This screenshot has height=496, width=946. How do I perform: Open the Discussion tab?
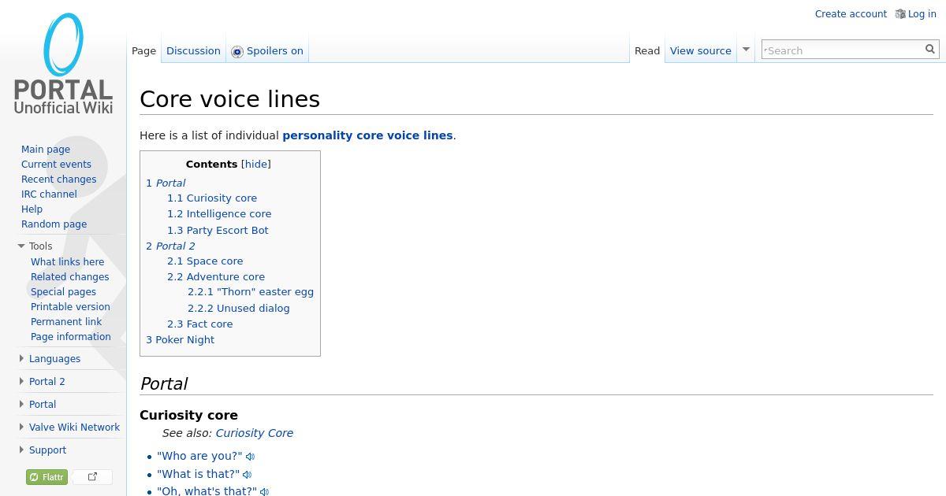pyautogui.click(x=193, y=51)
